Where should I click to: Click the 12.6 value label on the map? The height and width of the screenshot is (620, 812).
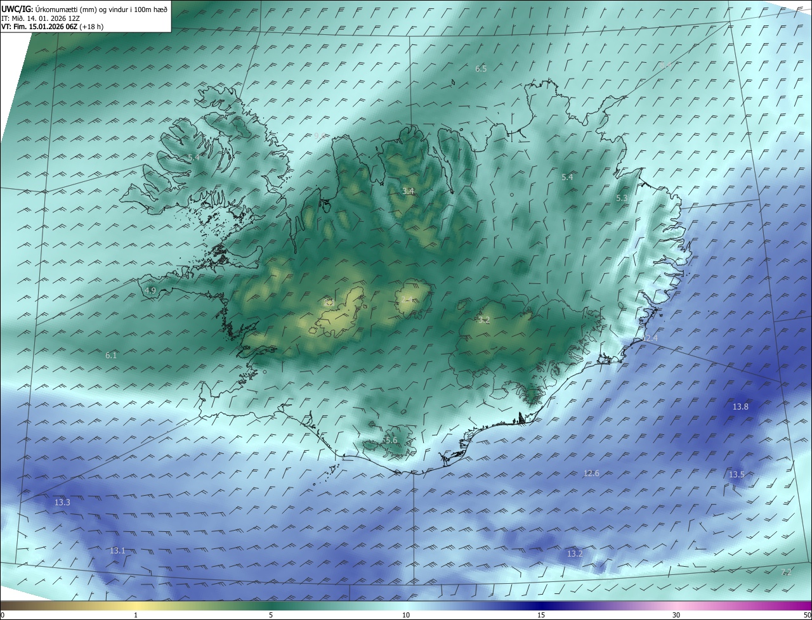click(591, 473)
